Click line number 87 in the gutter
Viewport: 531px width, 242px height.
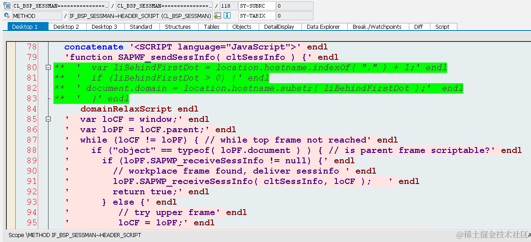31,140
